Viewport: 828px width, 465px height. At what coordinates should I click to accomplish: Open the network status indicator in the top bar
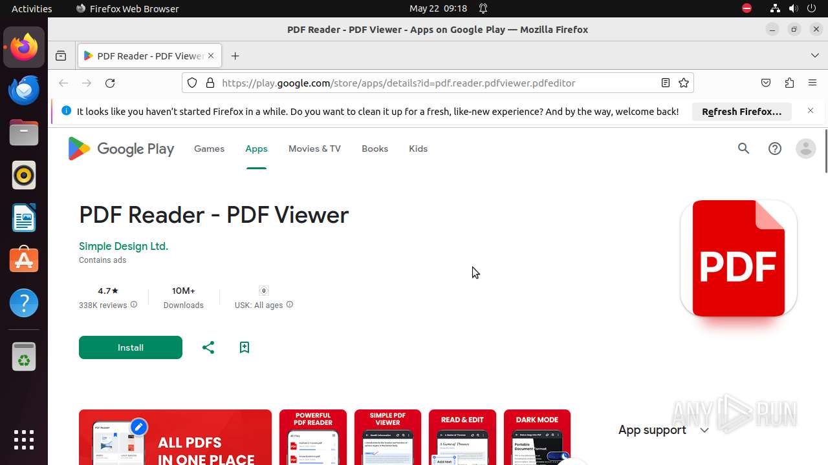(775, 8)
